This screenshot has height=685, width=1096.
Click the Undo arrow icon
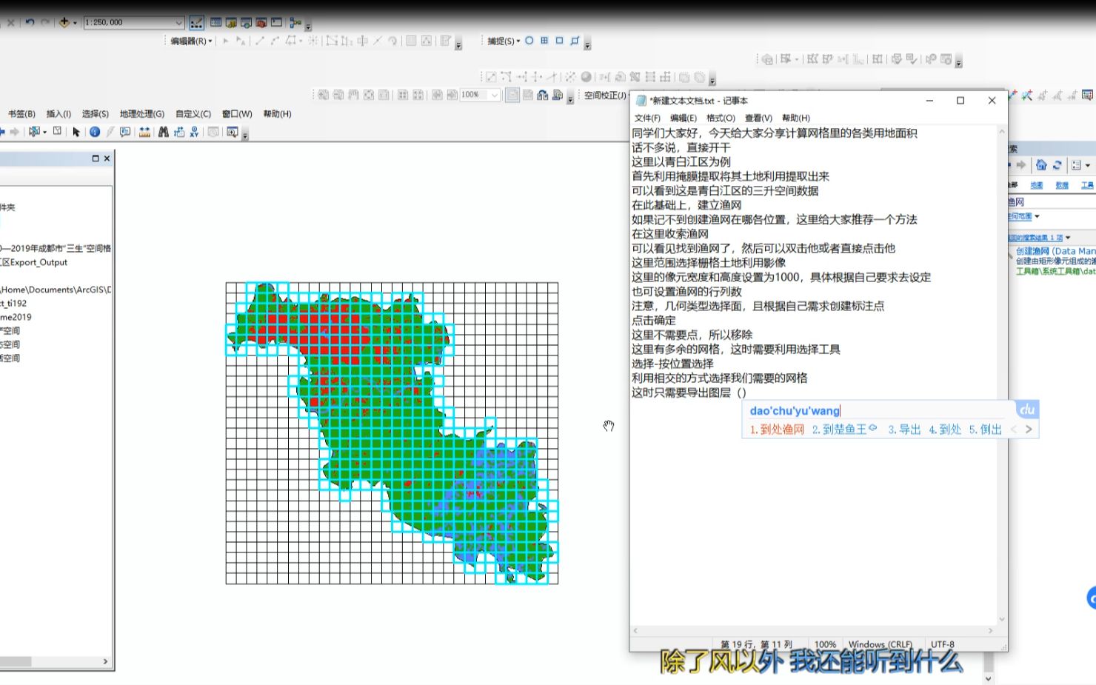click(x=30, y=22)
